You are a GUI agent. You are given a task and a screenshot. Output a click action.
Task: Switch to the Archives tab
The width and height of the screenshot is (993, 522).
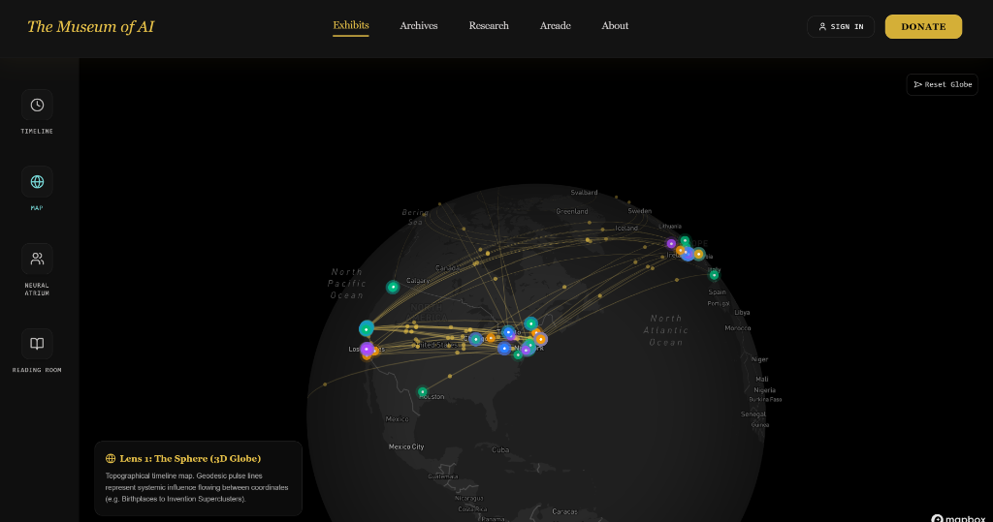click(x=419, y=26)
